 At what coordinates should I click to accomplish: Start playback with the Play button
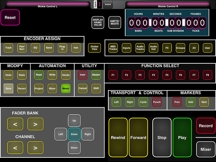click(x=182, y=137)
